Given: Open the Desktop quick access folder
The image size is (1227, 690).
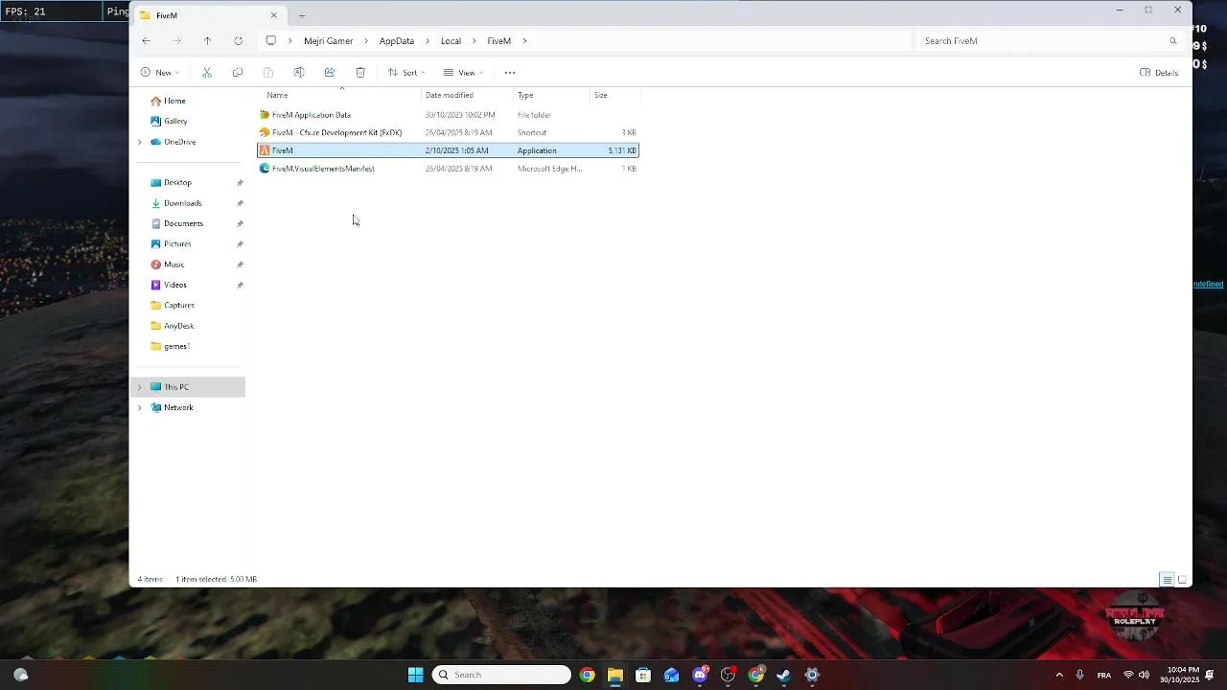Looking at the screenshot, I should (x=177, y=182).
